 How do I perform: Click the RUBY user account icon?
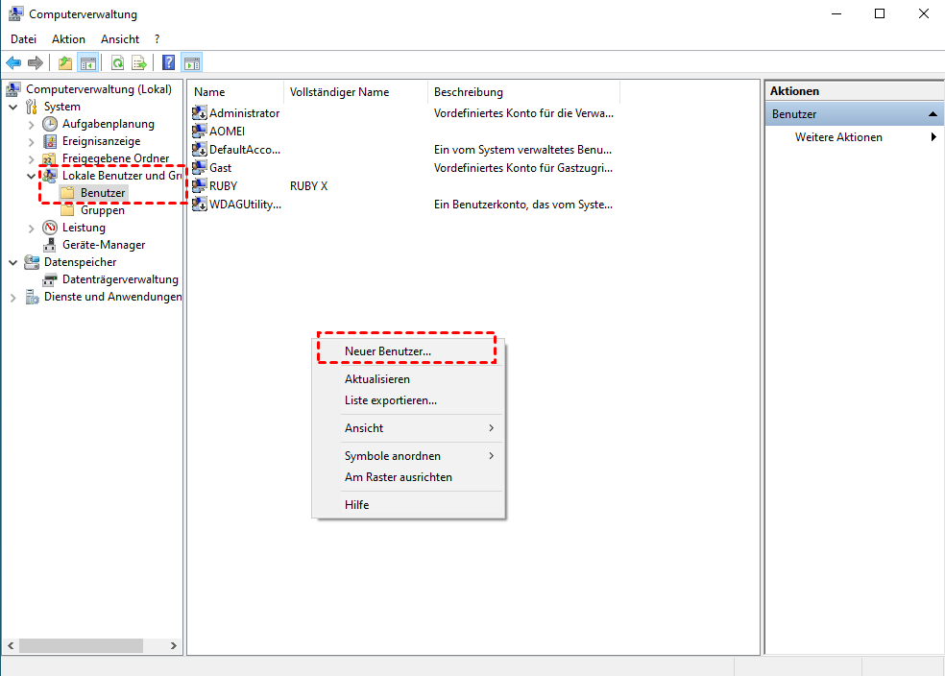point(200,185)
